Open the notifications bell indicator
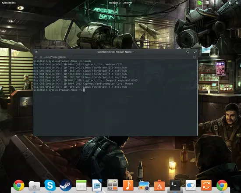Screen dimensions: 241x193 230,3
